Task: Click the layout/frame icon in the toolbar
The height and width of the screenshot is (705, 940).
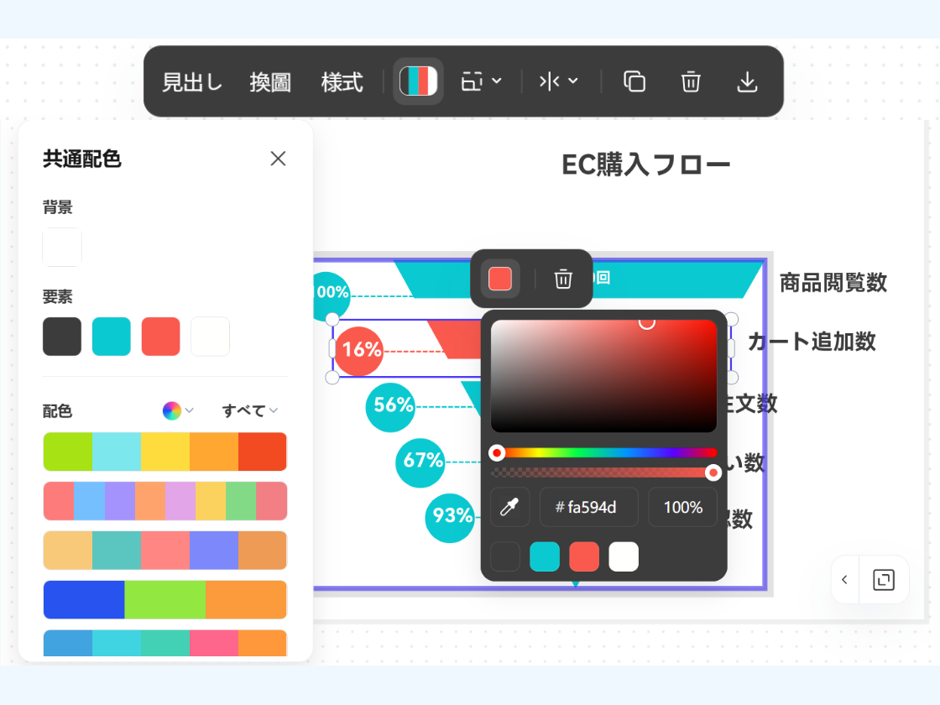Action: pyautogui.click(x=472, y=81)
